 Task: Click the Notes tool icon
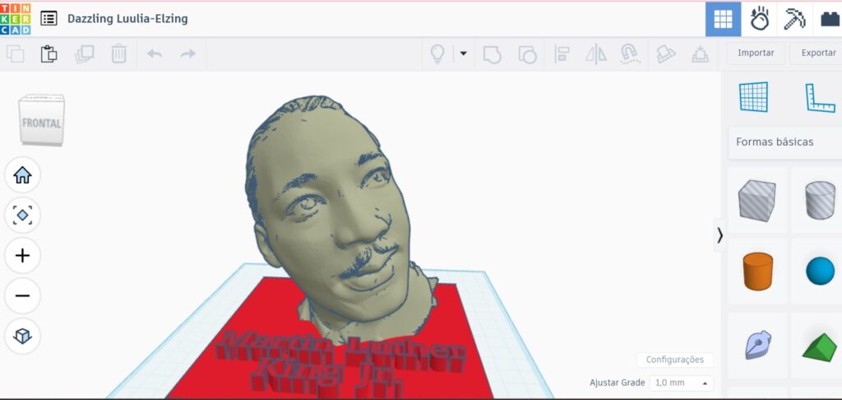pyautogui.click(x=665, y=54)
